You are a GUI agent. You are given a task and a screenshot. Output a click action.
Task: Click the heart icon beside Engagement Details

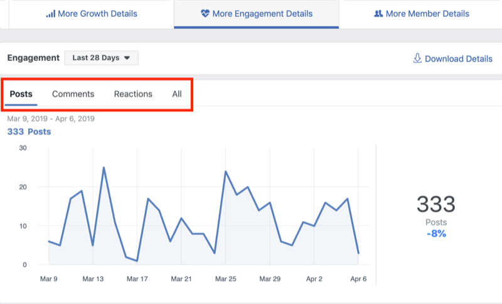(x=205, y=13)
